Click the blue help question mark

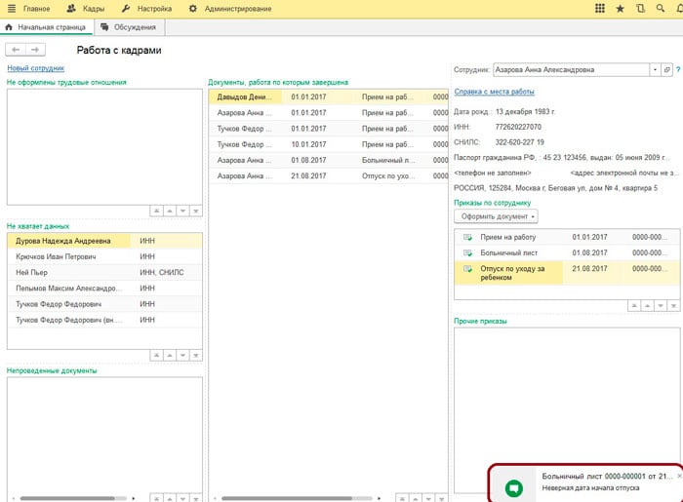[678, 70]
